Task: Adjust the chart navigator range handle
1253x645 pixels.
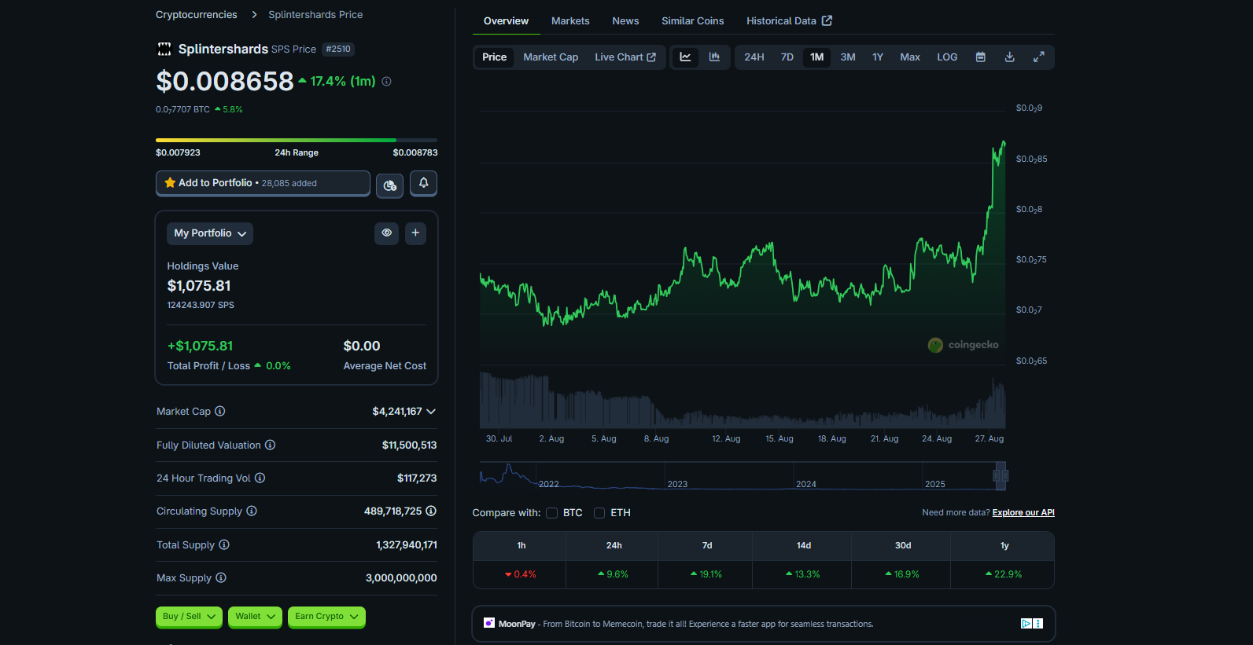Action: tap(1001, 475)
